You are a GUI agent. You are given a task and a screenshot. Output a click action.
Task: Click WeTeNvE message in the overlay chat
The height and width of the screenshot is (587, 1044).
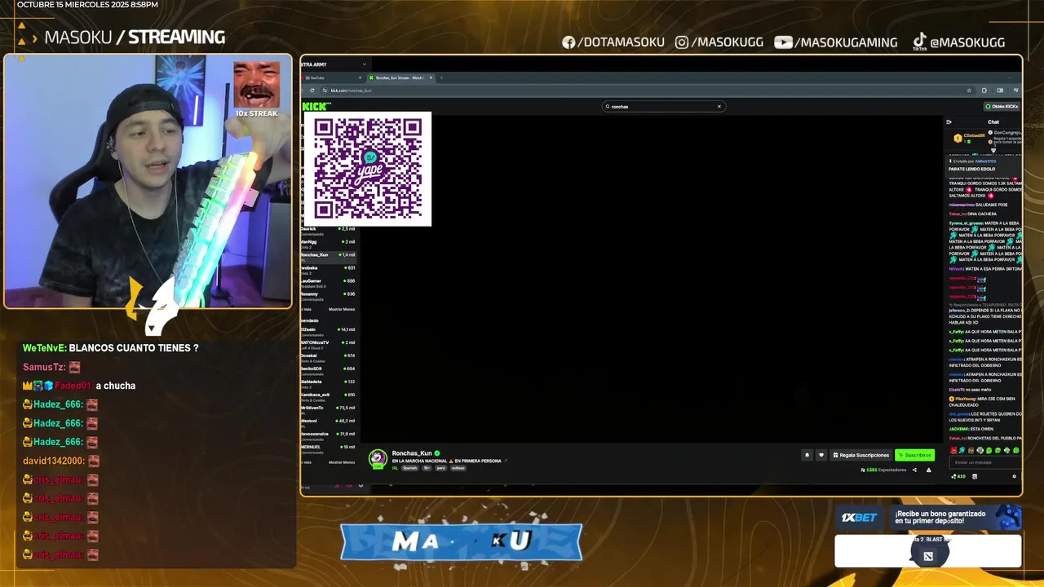pos(111,348)
